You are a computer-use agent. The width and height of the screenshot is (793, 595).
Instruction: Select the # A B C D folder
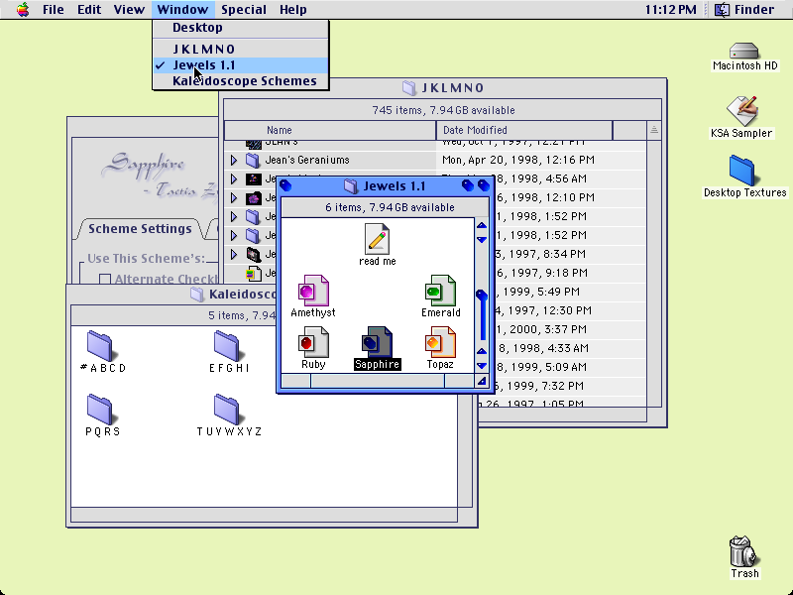tap(100, 346)
